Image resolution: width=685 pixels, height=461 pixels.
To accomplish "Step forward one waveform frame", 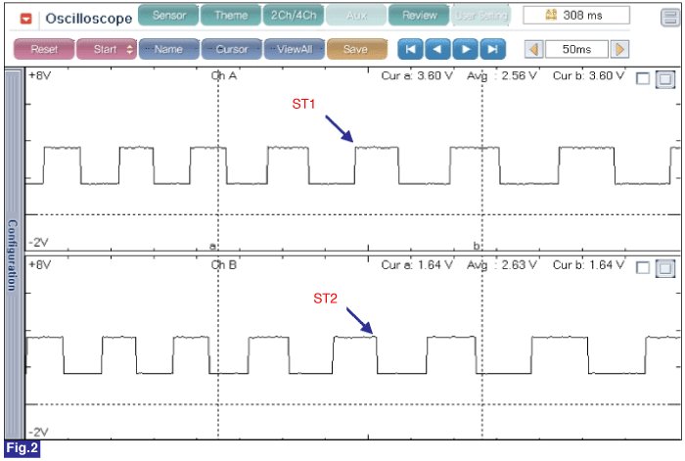I will [x=465, y=49].
